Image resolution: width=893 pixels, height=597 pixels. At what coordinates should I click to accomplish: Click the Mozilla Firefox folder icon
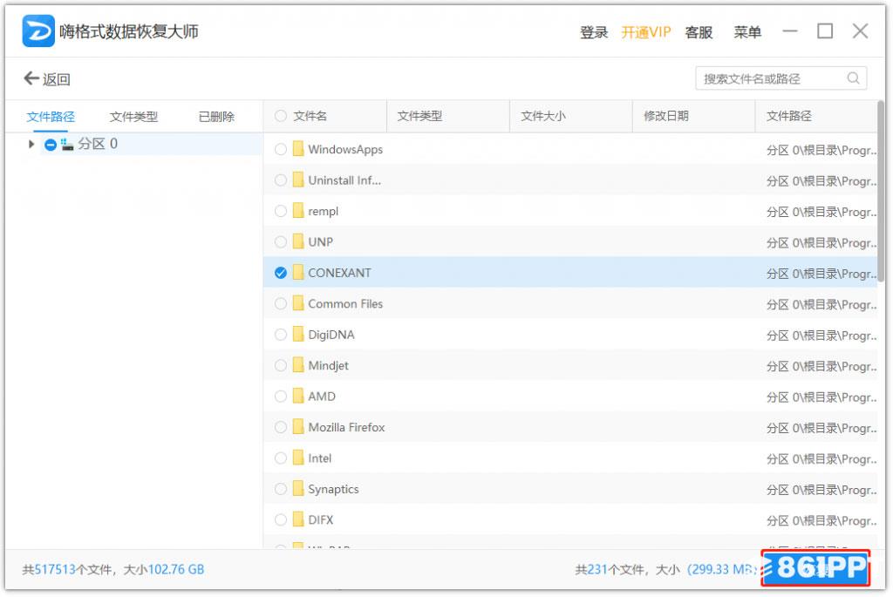point(298,427)
